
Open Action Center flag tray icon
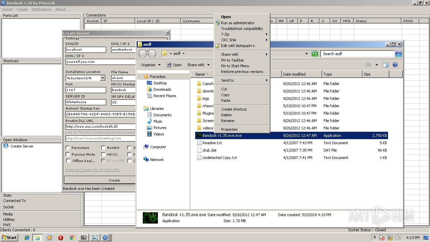point(382,238)
